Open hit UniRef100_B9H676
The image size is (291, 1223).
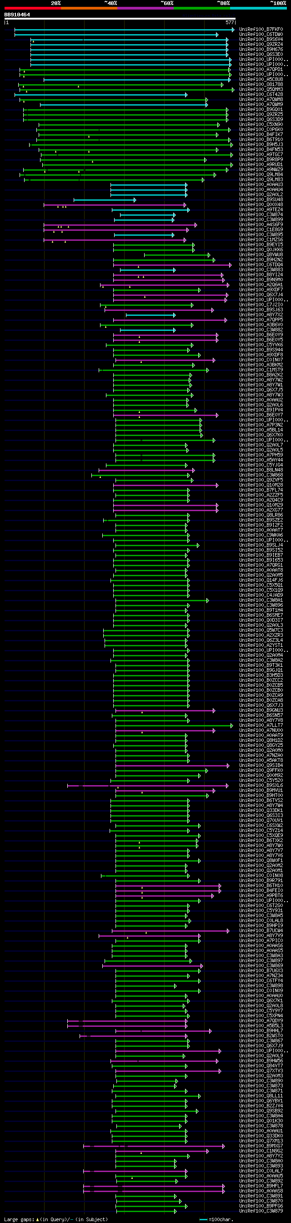point(261,49)
